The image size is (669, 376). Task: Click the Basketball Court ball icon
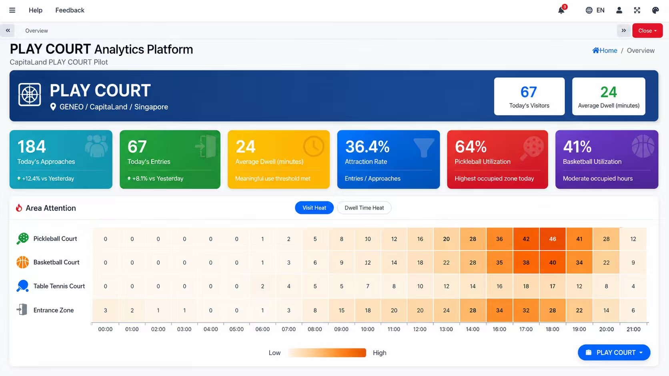[x=22, y=262]
